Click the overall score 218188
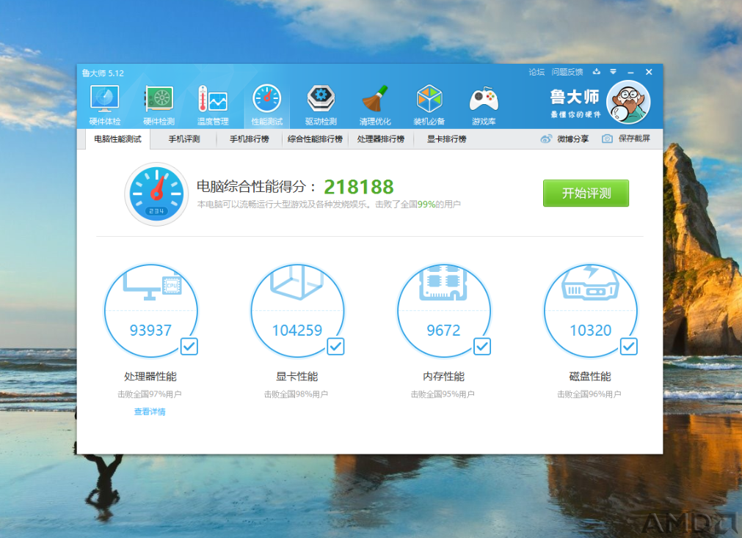This screenshot has width=742, height=538. tap(359, 187)
